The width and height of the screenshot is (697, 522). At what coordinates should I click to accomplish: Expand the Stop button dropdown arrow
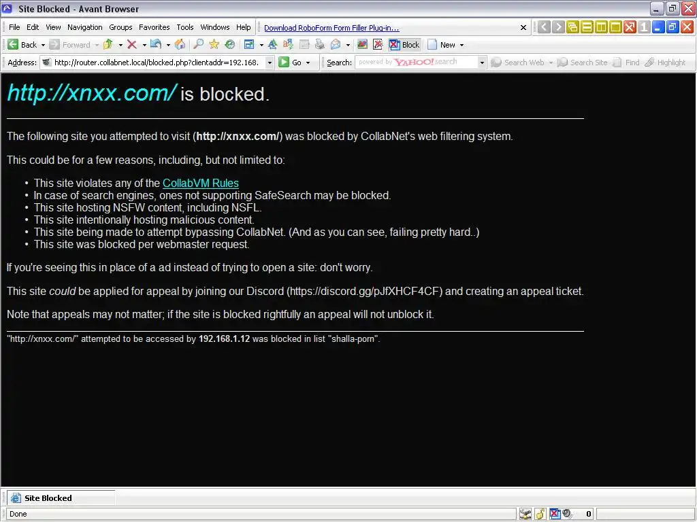[x=144, y=46]
